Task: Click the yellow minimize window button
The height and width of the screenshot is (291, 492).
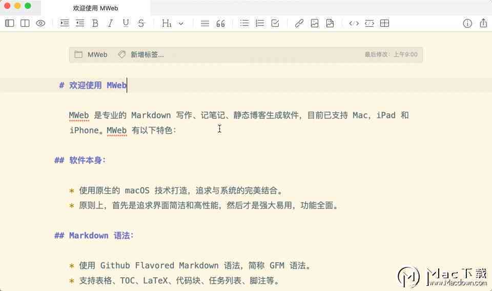Action: pyautogui.click(x=17, y=6)
